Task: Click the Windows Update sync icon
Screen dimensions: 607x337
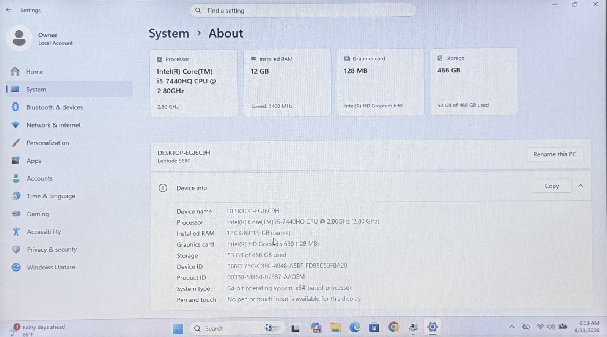Action: point(16,267)
